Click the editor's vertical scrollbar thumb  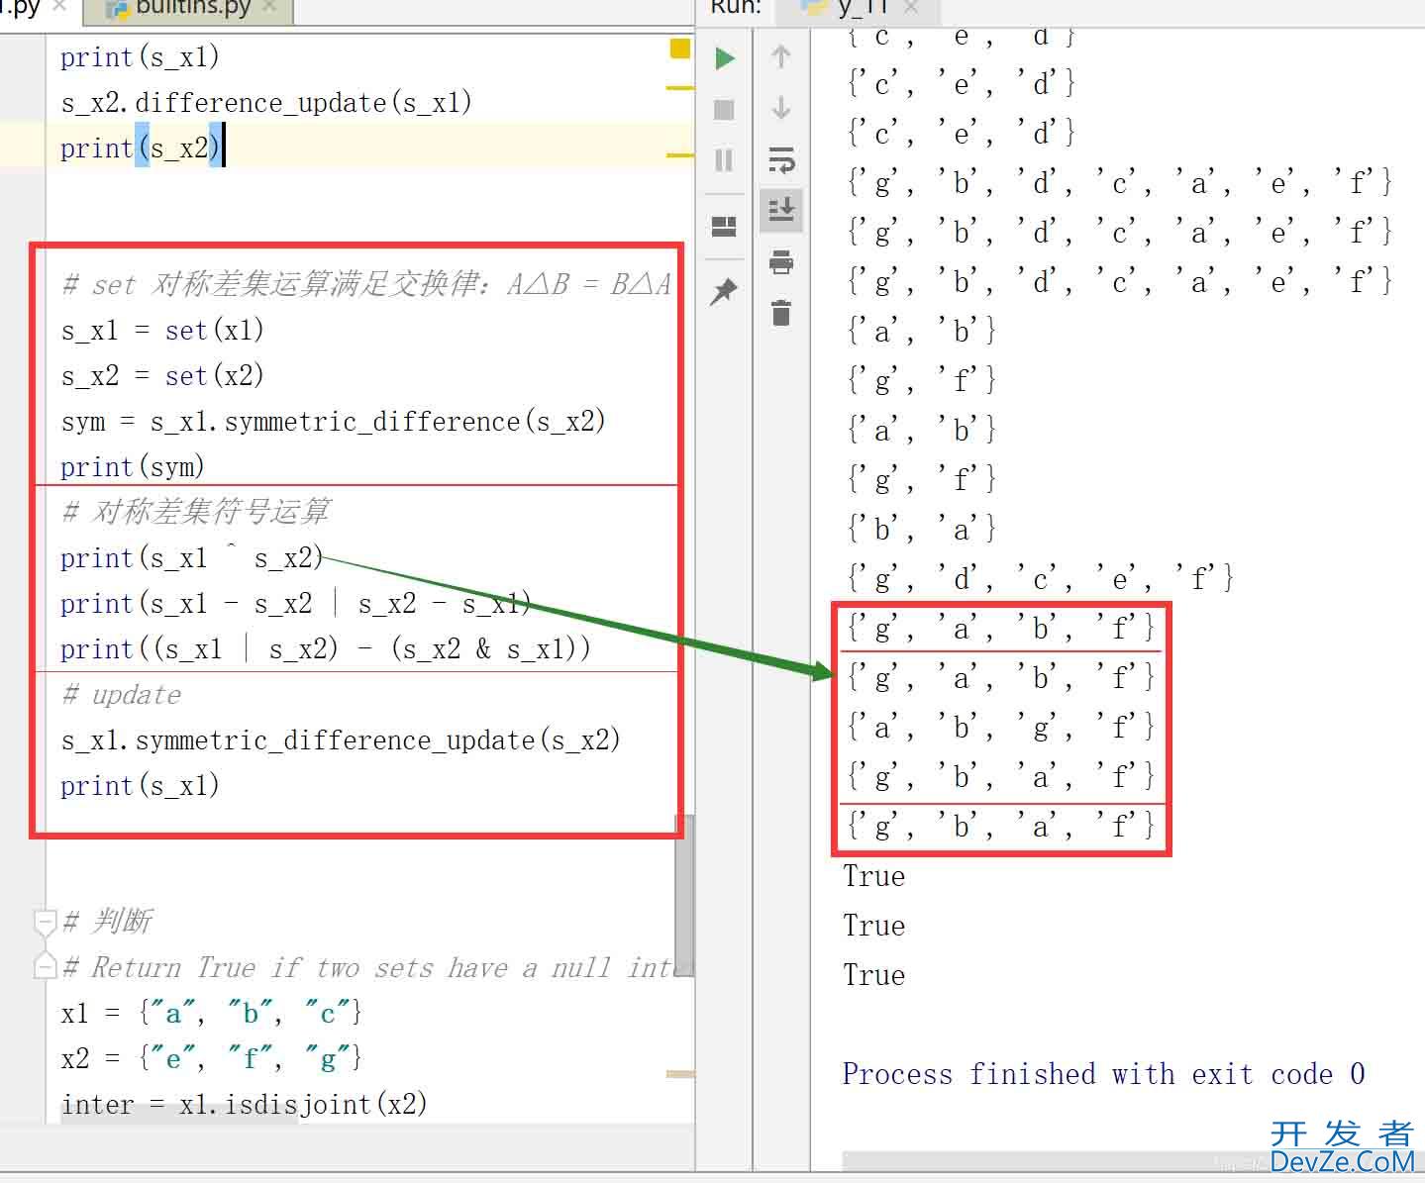[x=684, y=895]
